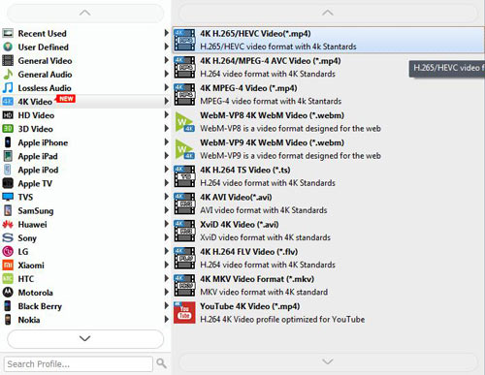Click the TVS monitor icon
Viewport: 485px width, 375px height.
click(x=8, y=197)
